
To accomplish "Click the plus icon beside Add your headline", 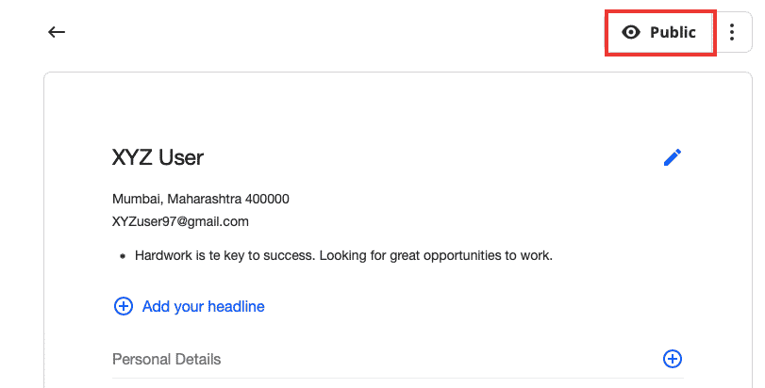I will (124, 306).
